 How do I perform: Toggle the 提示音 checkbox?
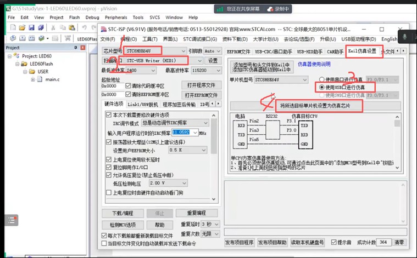(x=333, y=242)
